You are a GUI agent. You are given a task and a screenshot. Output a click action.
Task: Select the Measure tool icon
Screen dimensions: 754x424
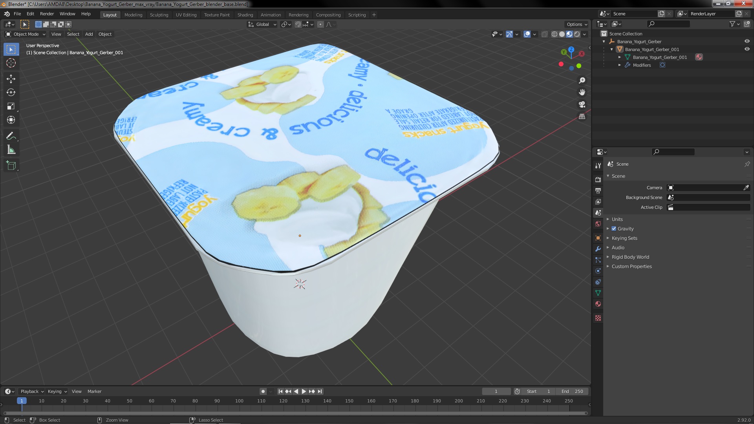(x=11, y=150)
